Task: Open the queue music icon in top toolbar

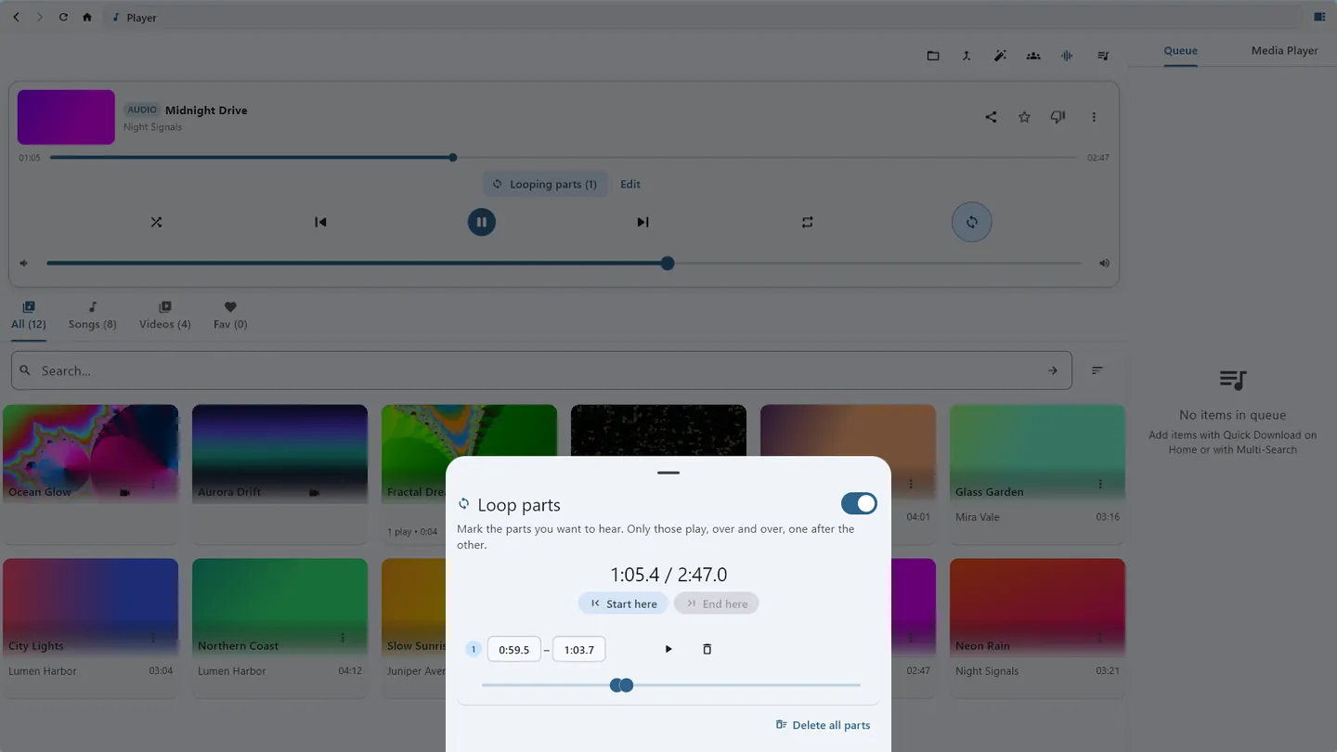Action: (x=1103, y=56)
